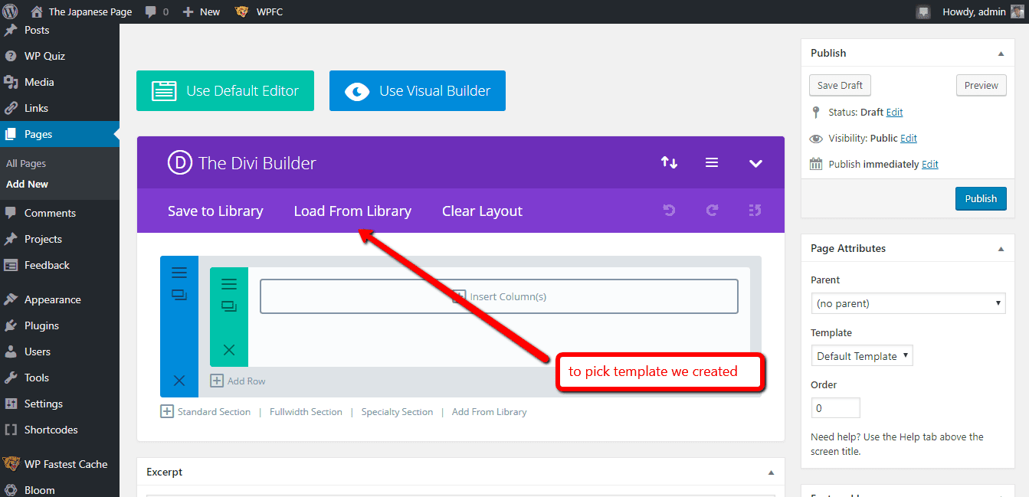Image resolution: width=1029 pixels, height=497 pixels.
Task: Click Add Row
Action: 238,381
